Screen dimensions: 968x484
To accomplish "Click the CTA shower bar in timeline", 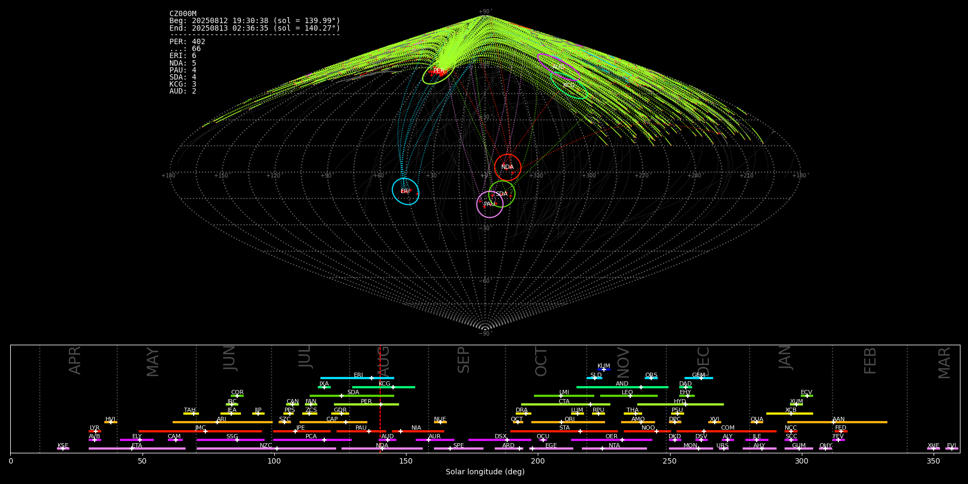I will 566,404.
